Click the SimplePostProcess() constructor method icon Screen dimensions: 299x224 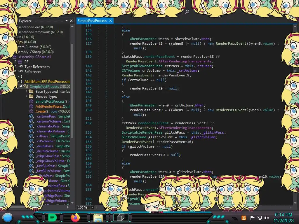tap(31, 101)
